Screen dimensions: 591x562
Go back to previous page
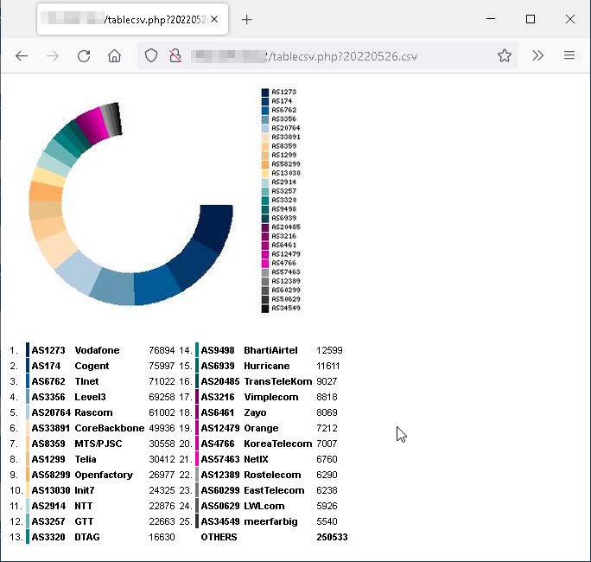22,56
